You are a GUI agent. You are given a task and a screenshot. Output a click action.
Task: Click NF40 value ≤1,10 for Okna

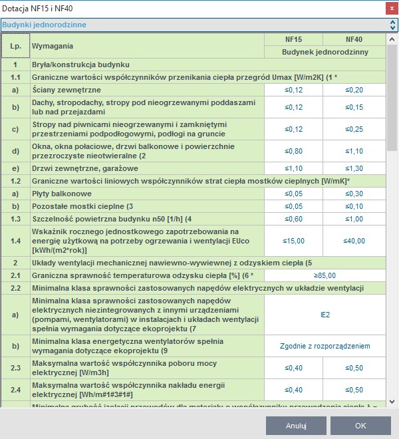(354, 151)
